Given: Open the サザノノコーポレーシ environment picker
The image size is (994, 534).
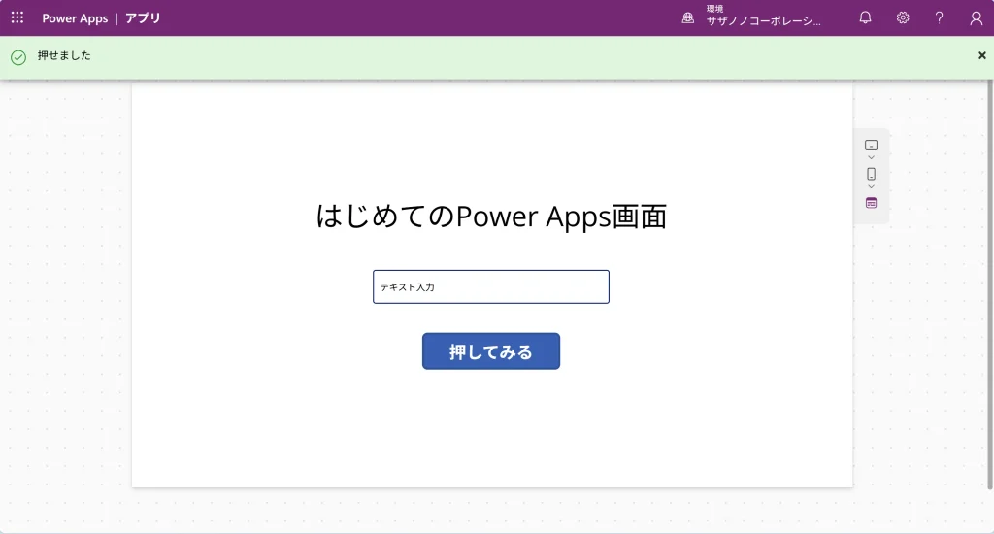Looking at the screenshot, I should pyautogui.click(x=763, y=19).
